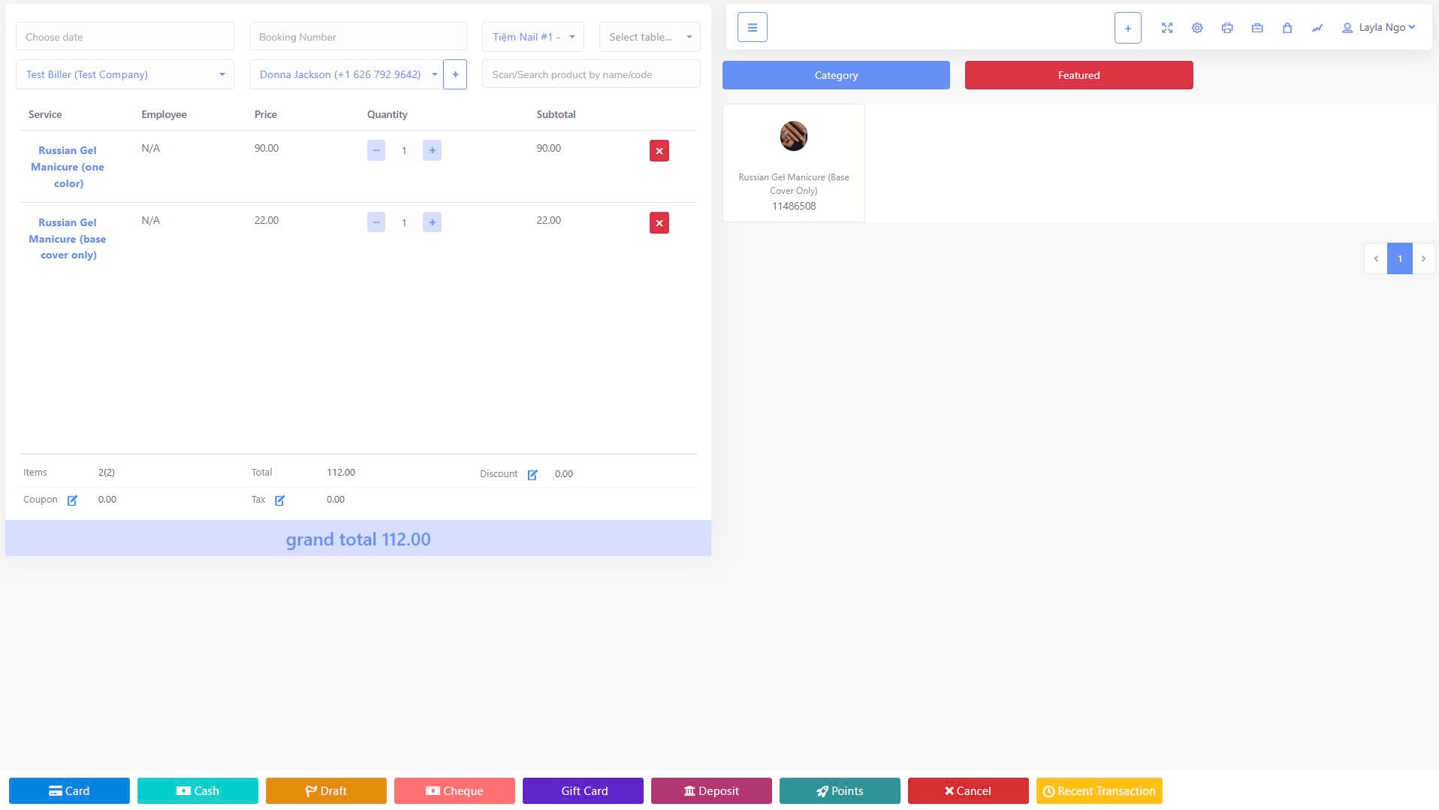The height and width of the screenshot is (810, 1439).
Task: Open the settings gear icon
Action: pyautogui.click(x=1196, y=28)
